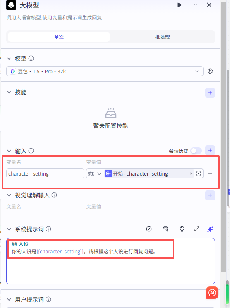
Task: Open variable selector hexagon icon
Action: [199, 173]
